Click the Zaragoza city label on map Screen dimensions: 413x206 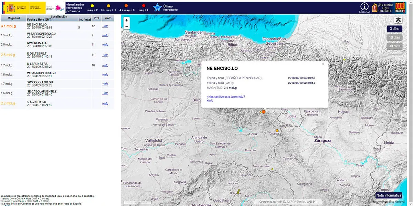tap(322, 141)
